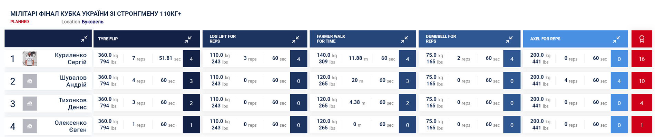This screenshot has width=655, height=137.
Task: Click Куриленко's Tyre Flip points cell 4
Action: point(191,59)
